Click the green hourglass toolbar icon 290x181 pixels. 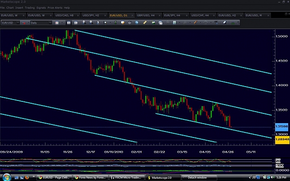[x=116, y=23]
